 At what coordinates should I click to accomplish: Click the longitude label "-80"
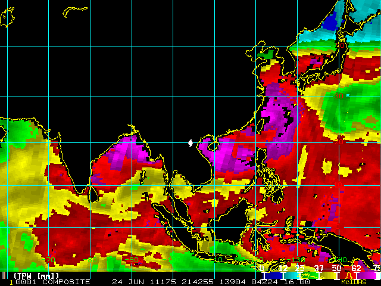90,260
